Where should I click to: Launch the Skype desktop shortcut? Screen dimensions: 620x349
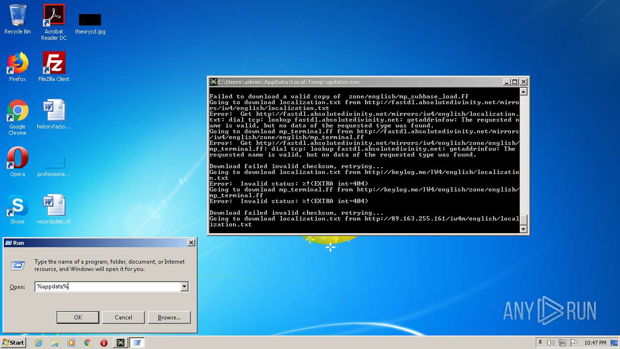pyautogui.click(x=17, y=209)
